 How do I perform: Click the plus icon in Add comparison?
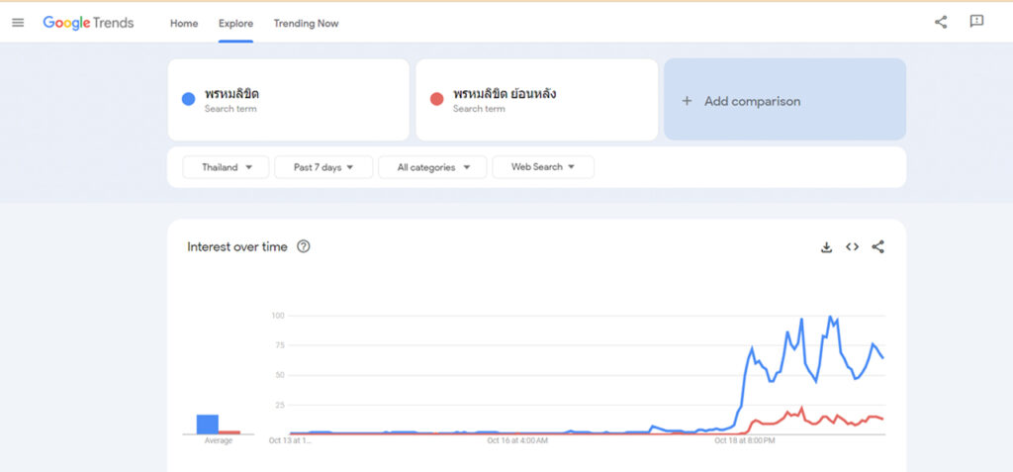(687, 101)
